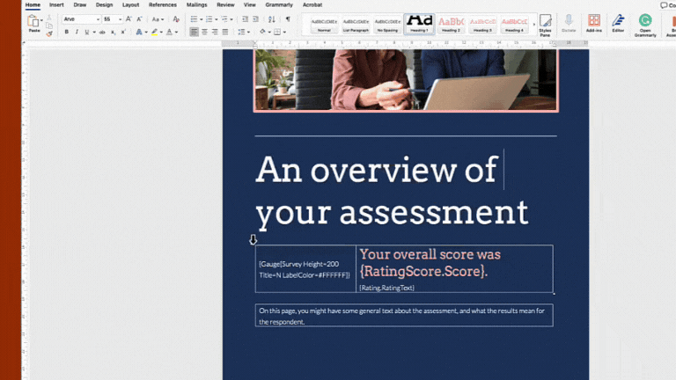Apply the Heading 2 style
The image size is (676, 380).
click(451, 24)
